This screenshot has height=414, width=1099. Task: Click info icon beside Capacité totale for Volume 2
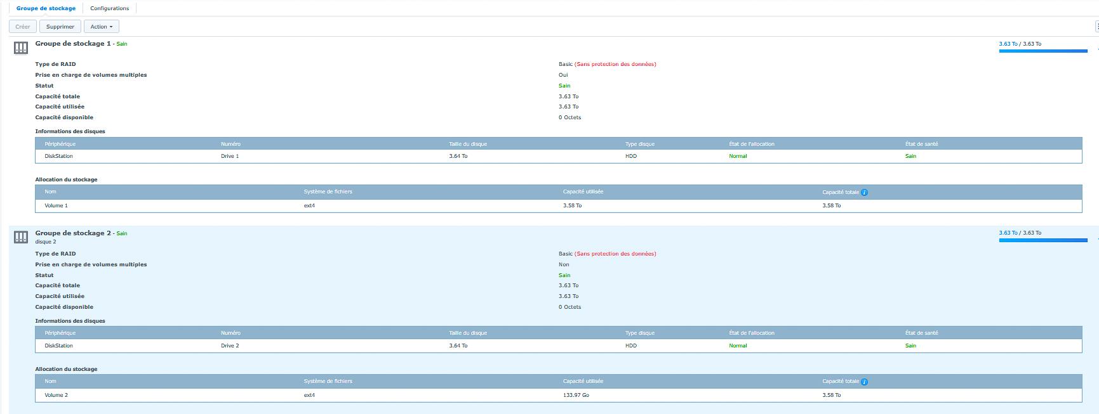864,382
